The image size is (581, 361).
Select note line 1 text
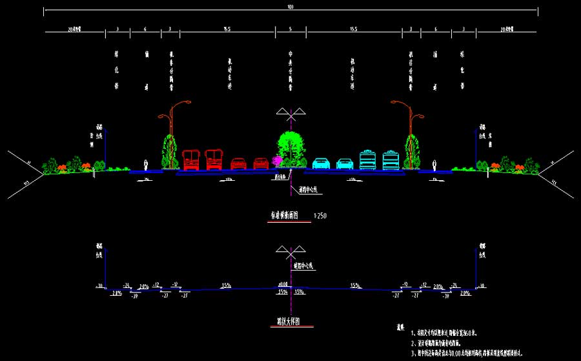[443, 333]
